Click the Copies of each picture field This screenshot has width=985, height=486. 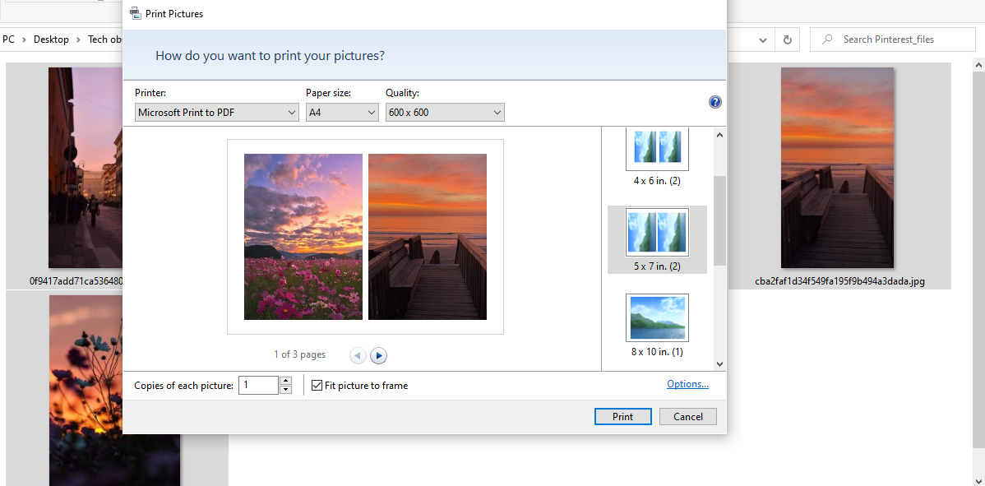point(258,385)
